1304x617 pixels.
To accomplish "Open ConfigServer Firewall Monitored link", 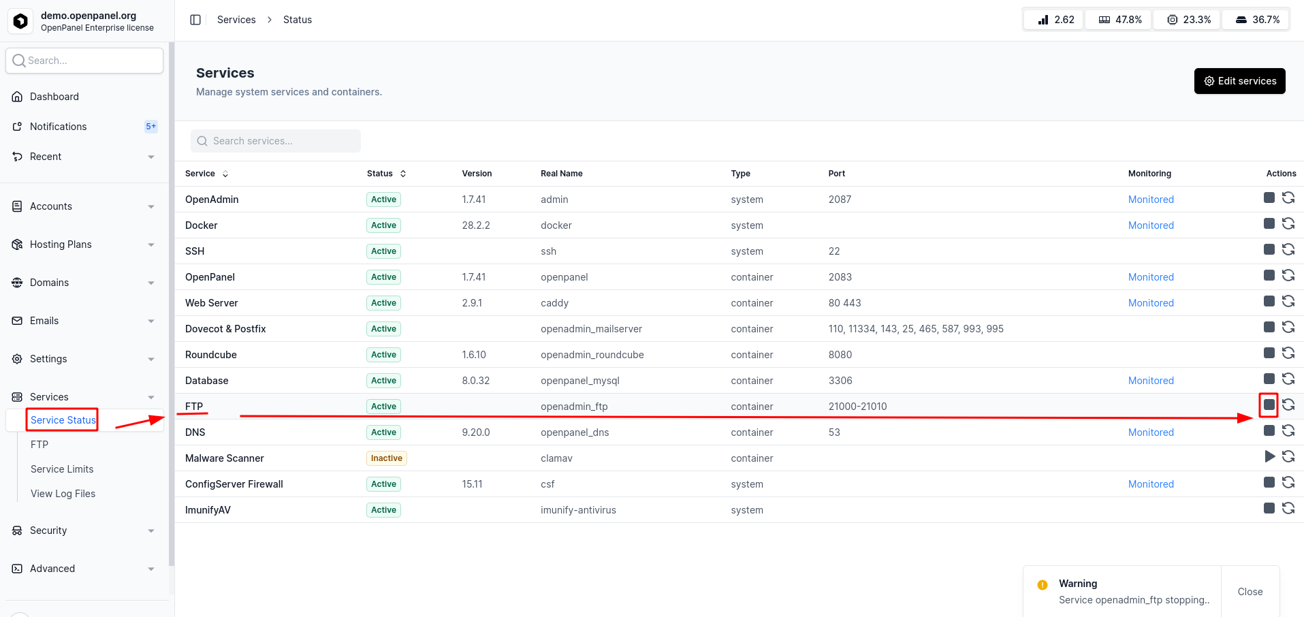I will coord(1151,484).
